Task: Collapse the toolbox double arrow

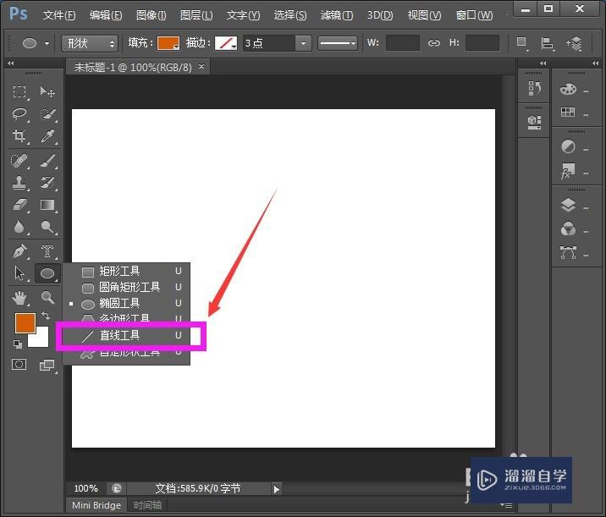Action: [11, 63]
